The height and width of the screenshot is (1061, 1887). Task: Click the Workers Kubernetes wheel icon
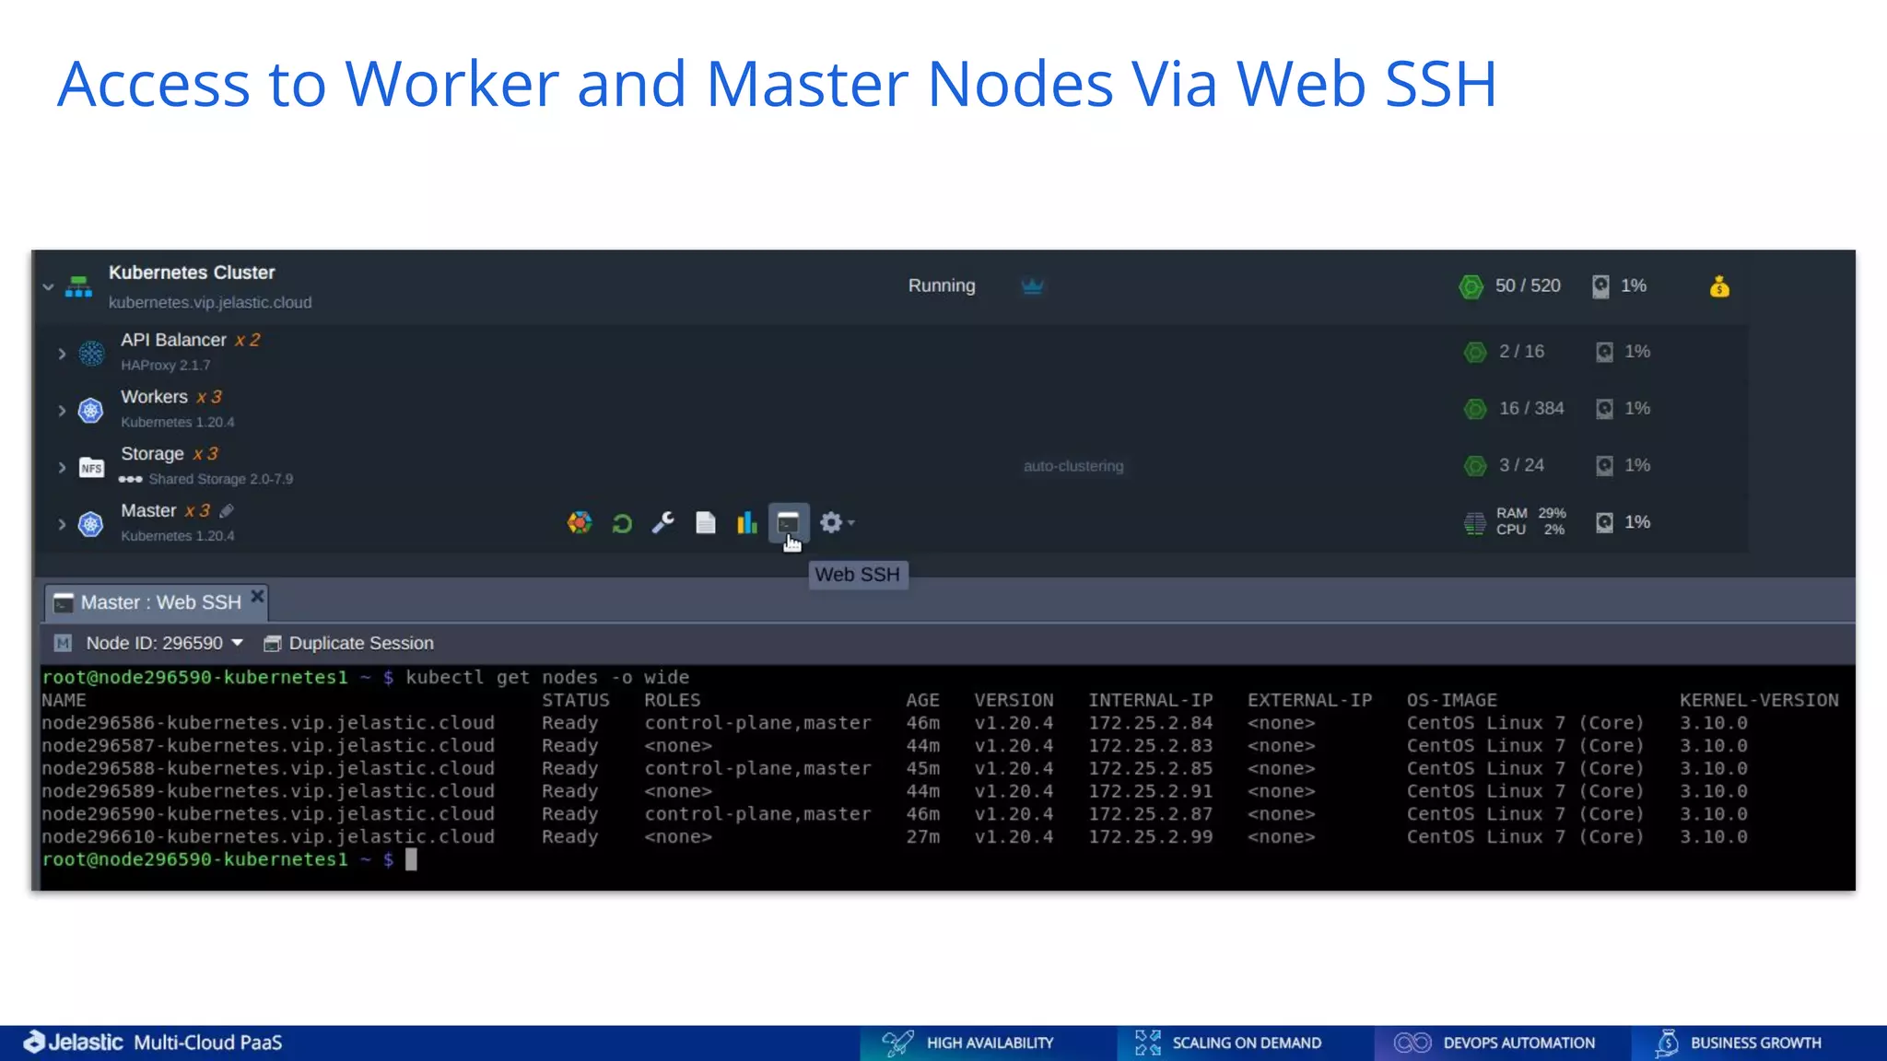click(90, 410)
